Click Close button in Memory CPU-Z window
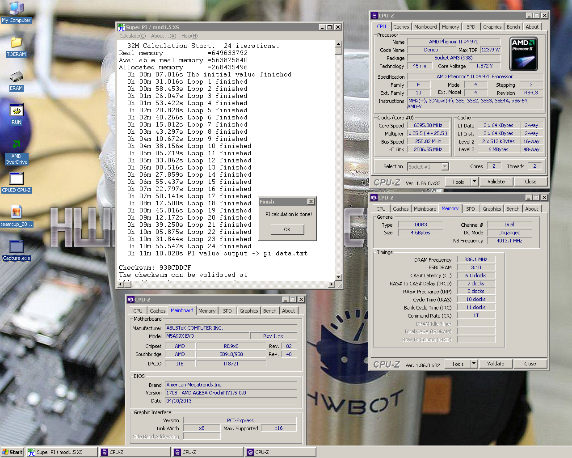Screen dimensions: 572x458 (530, 364)
